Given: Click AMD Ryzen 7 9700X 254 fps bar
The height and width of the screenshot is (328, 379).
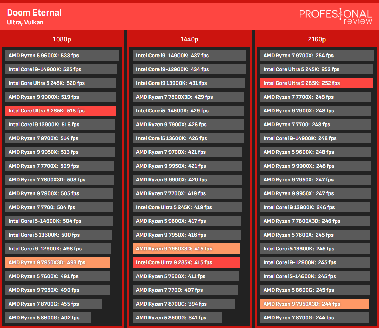Looking at the screenshot, I should (x=317, y=56).
